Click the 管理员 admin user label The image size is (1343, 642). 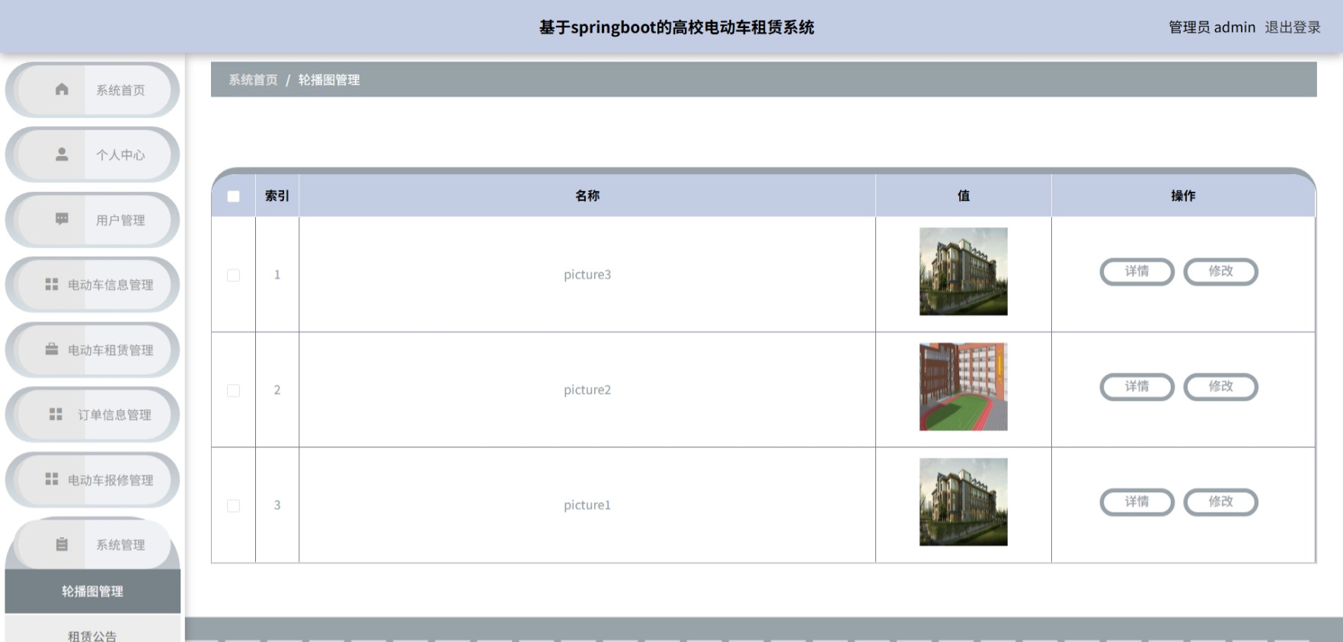[1212, 27]
